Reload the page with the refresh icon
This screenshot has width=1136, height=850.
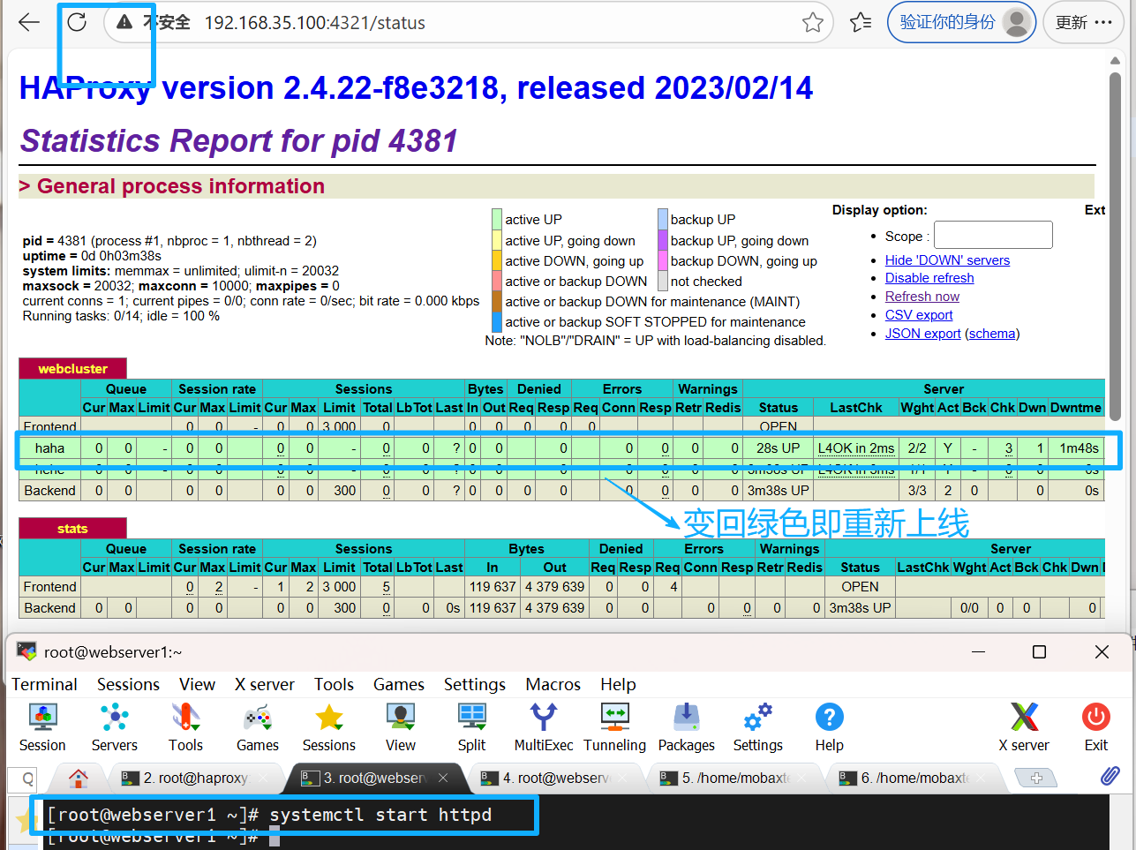(x=77, y=22)
